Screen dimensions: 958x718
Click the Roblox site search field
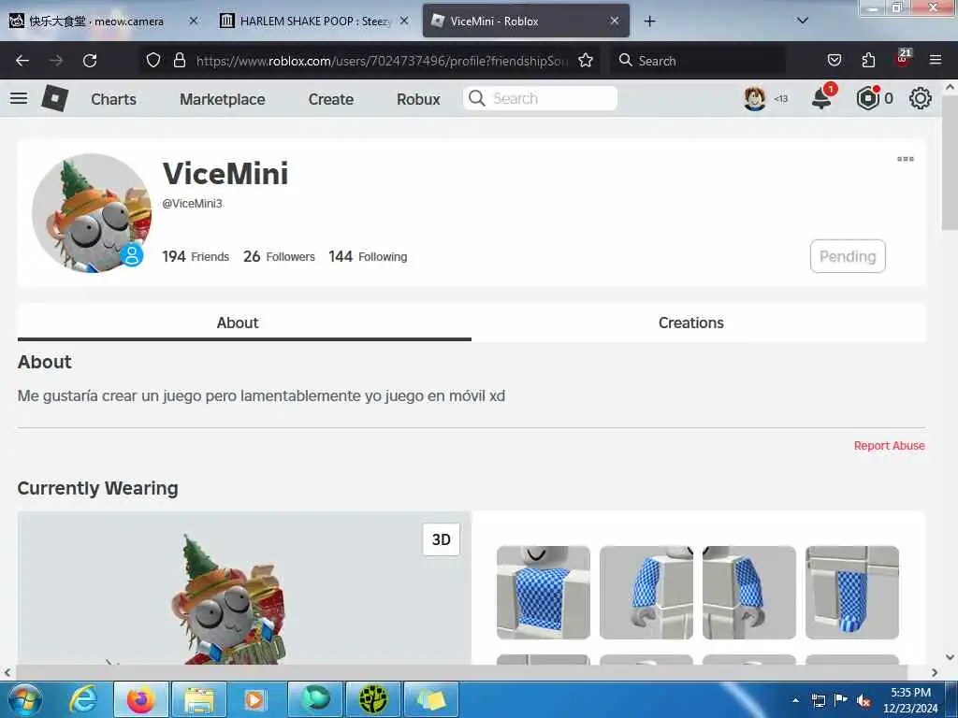coord(540,98)
